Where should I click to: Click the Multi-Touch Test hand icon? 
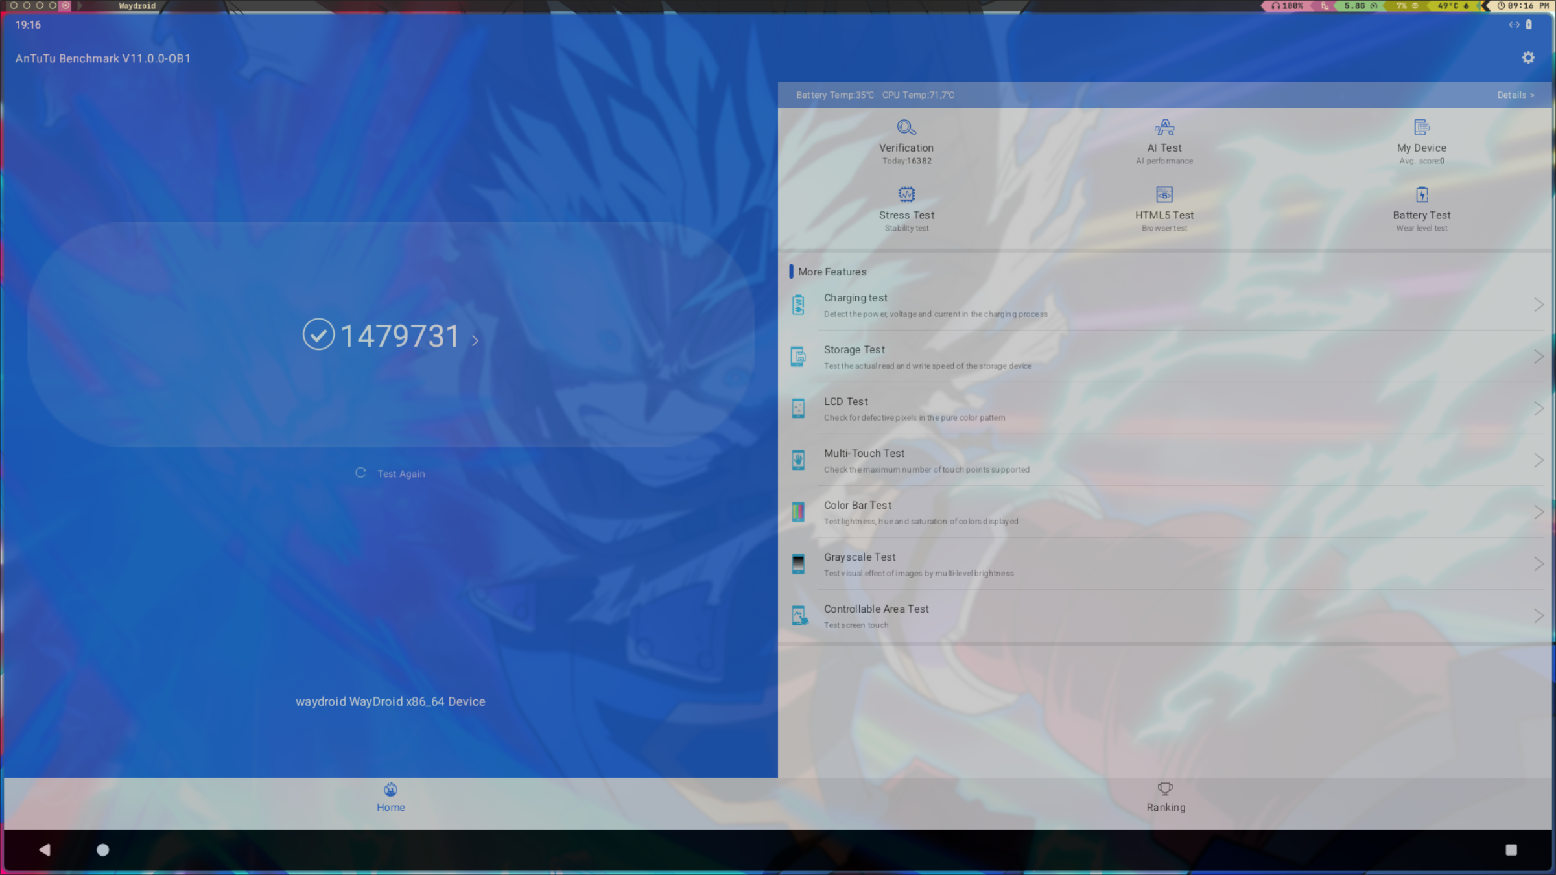[x=798, y=460]
